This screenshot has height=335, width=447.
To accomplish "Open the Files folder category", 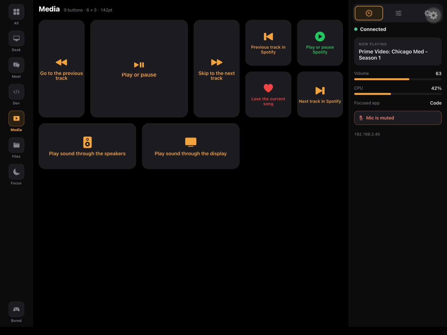I will [16, 145].
